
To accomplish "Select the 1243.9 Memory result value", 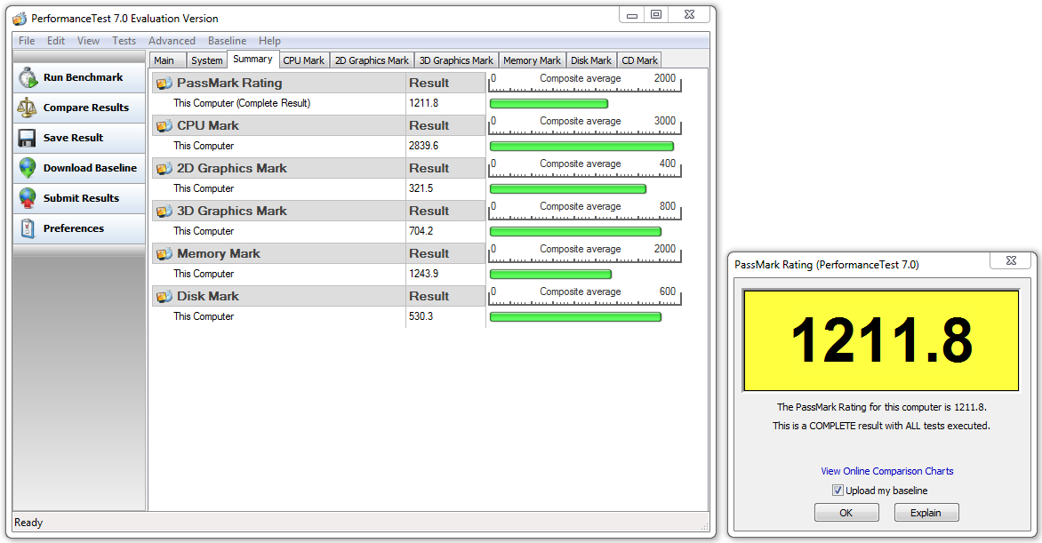I will [x=423, y=273].
